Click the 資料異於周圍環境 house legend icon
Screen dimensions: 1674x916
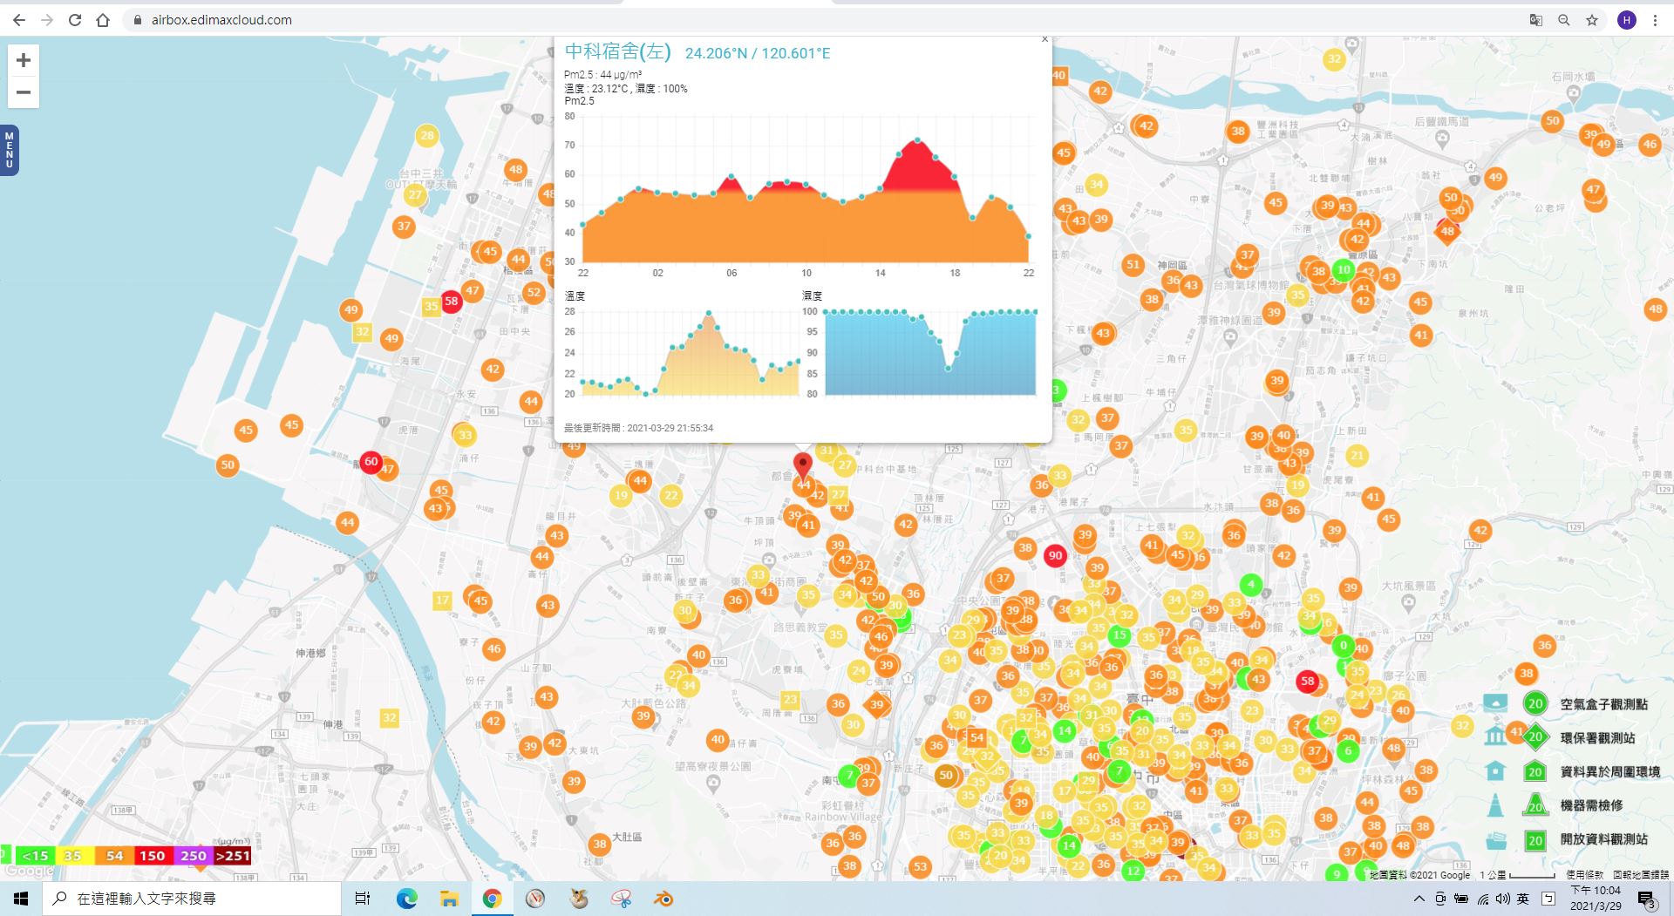click(1495, 770)
